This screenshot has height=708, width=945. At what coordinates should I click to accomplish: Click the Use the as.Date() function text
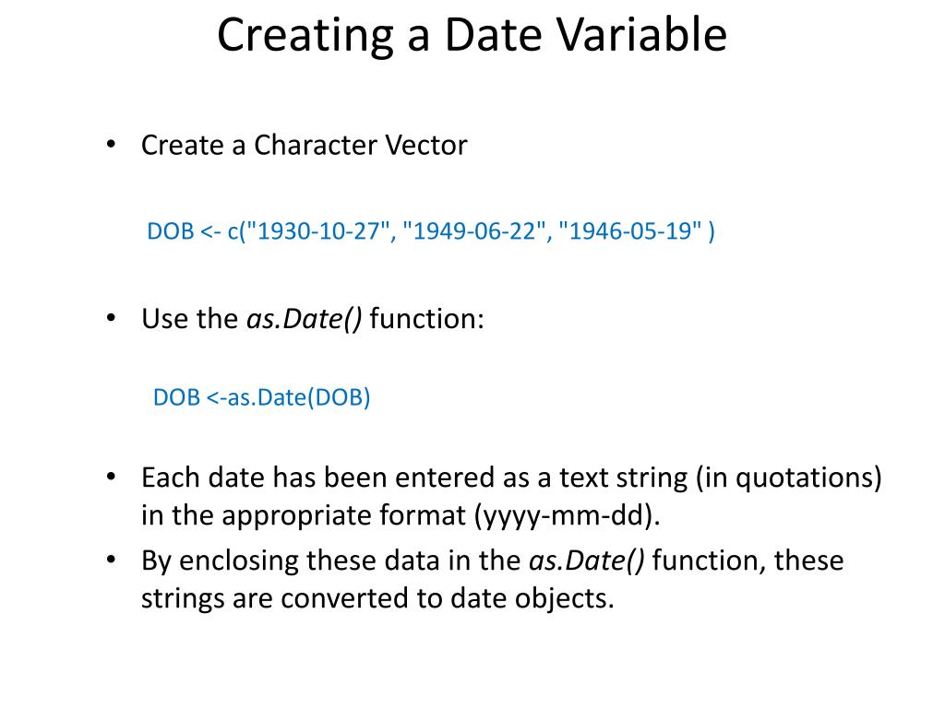(x=313, y=319)
